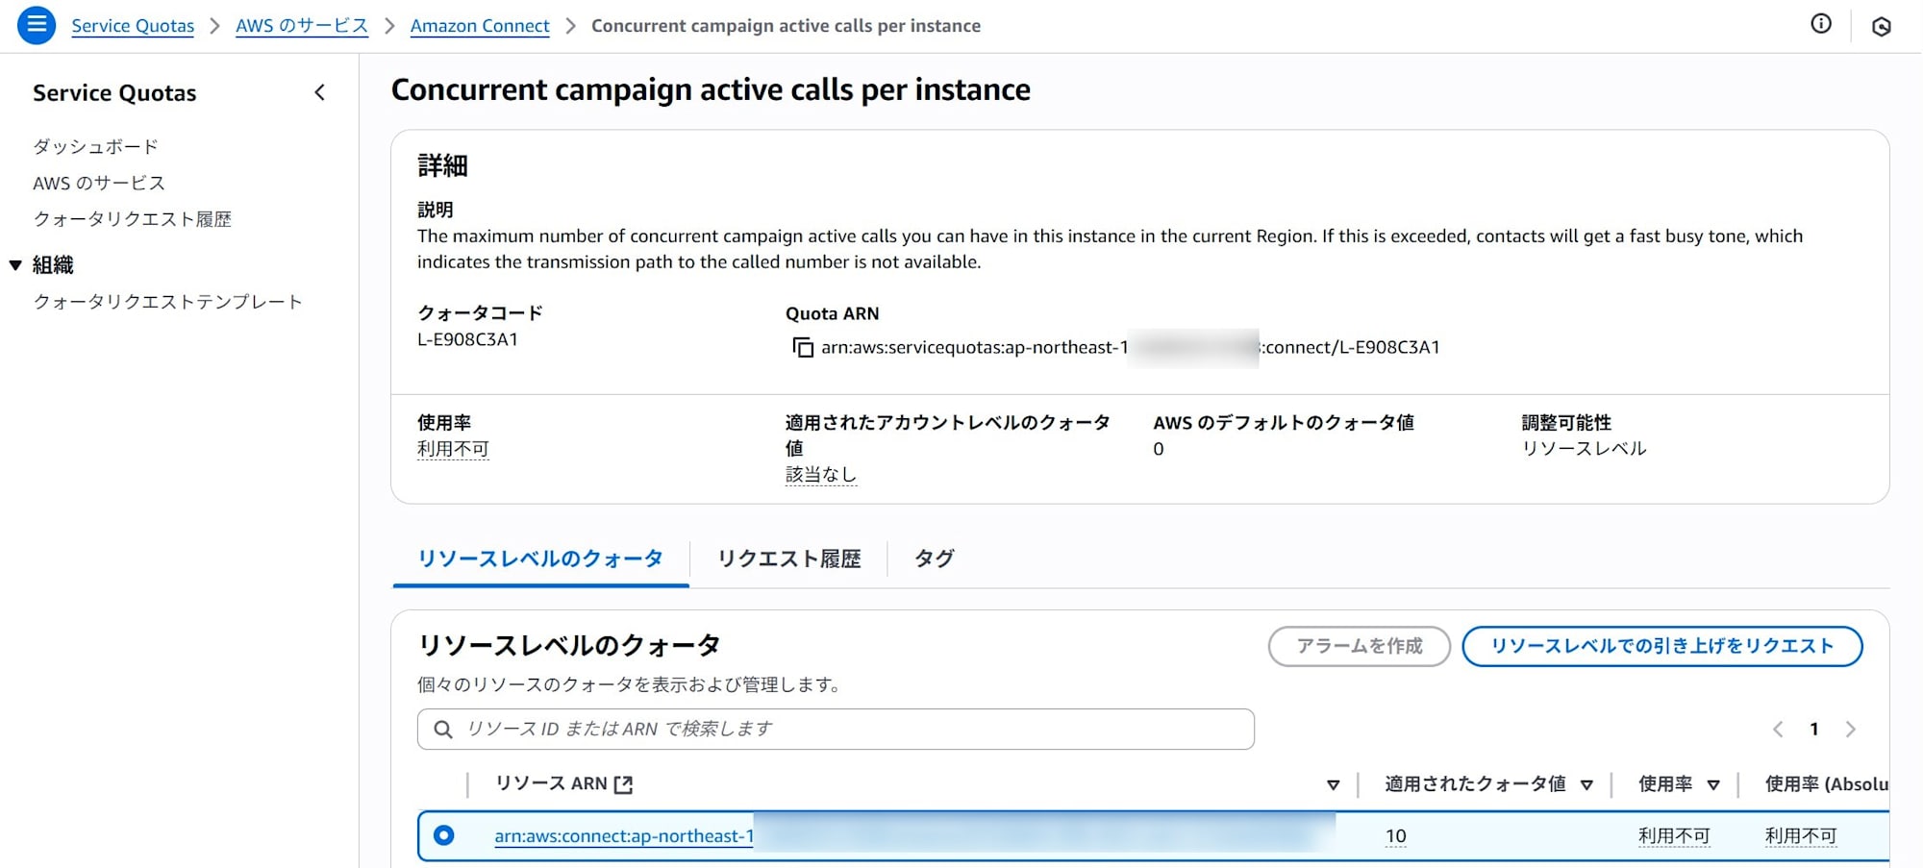Open クォータリクエストテンプレート in the sidebar

168,302
